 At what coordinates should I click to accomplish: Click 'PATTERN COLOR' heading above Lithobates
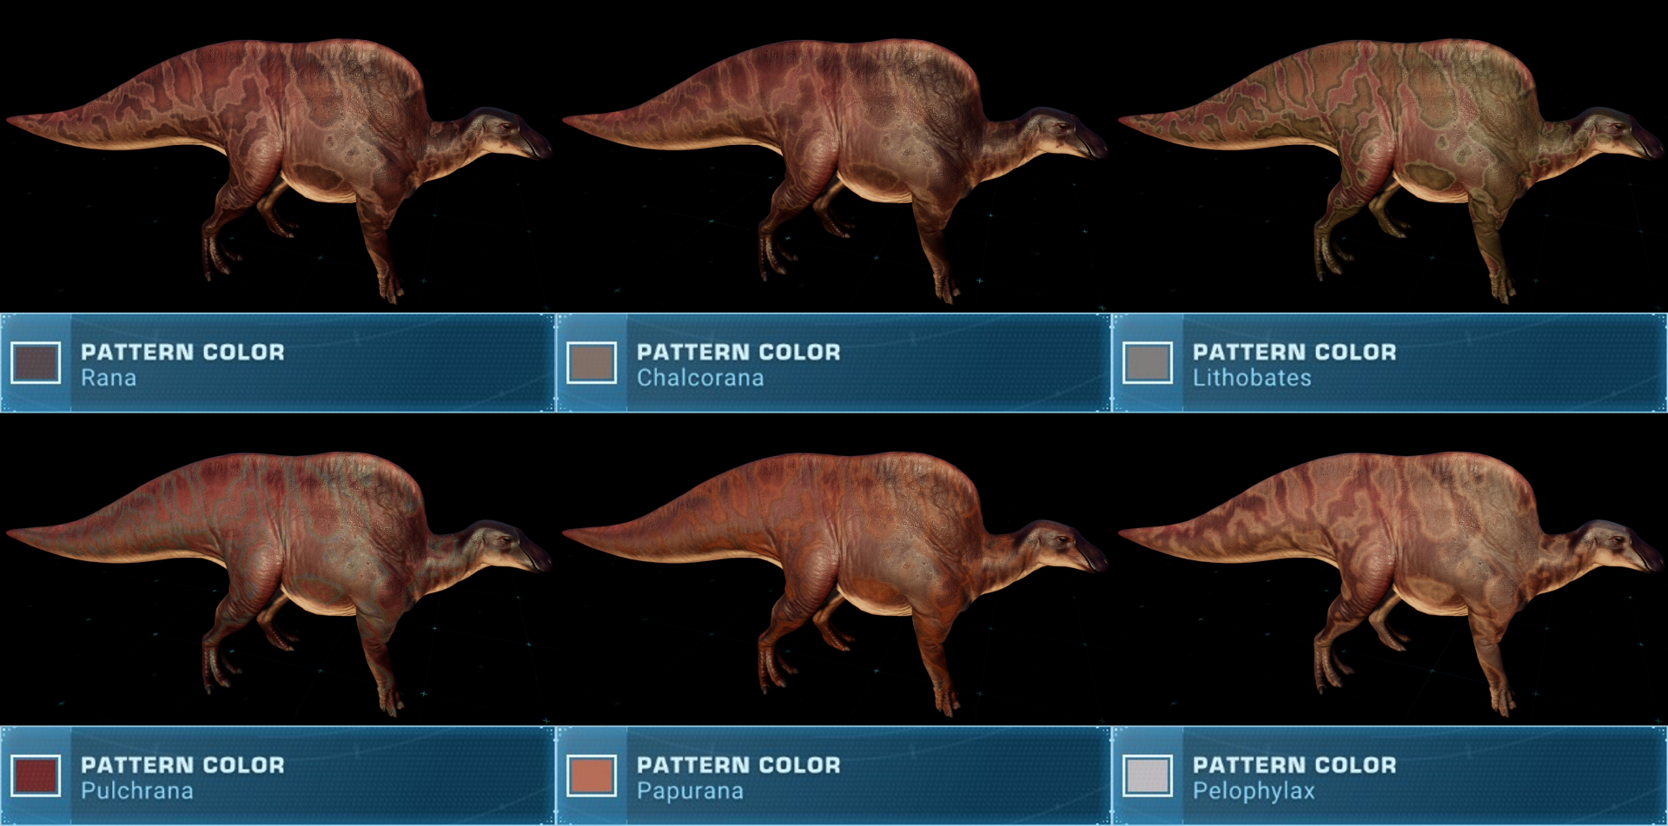tap(1294, 352)
